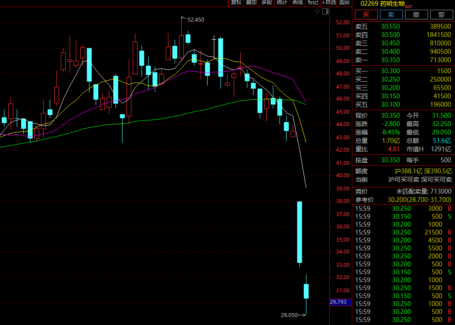
Task: Switch to 多股 multi-stock view
Action: (x=267, y=3)
